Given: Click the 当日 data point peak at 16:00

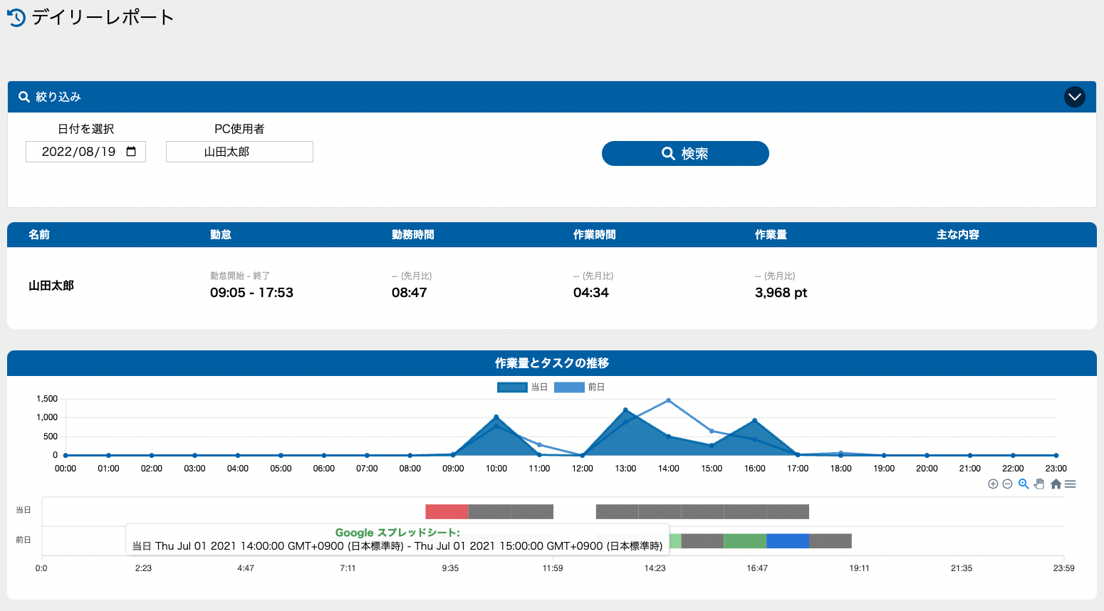Looking at the screenshot, I should tap(755, 421).
